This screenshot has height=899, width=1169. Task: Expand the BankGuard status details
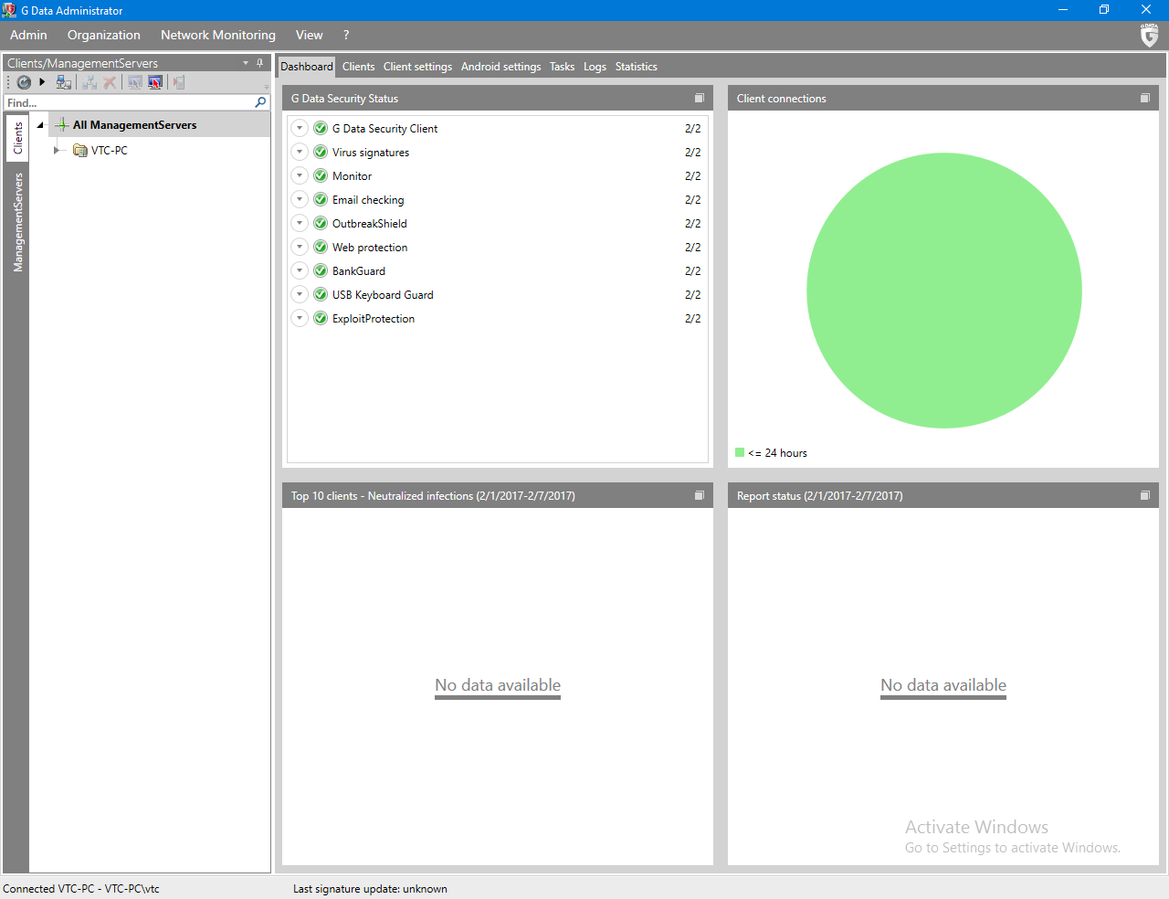tap(300, 271)
